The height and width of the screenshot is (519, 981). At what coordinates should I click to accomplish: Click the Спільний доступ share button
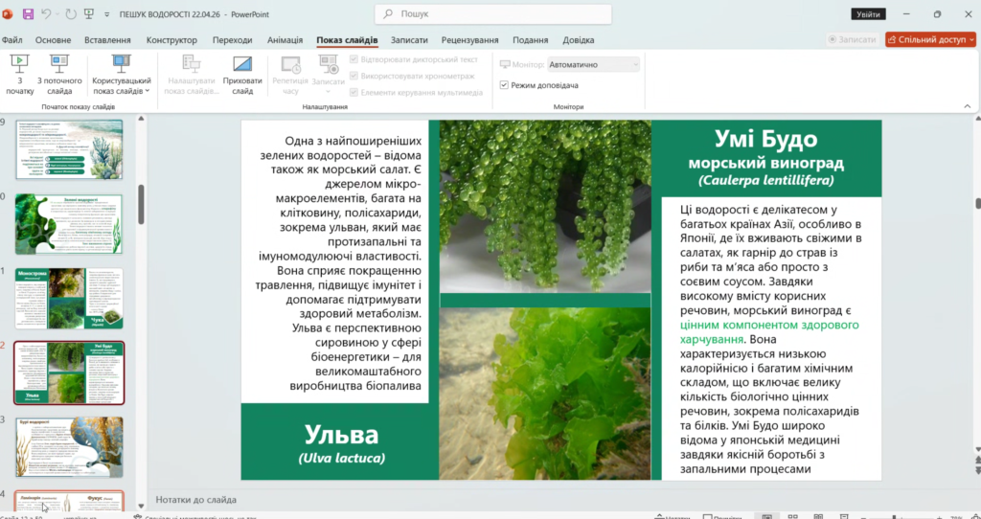[x=930, y=40]
